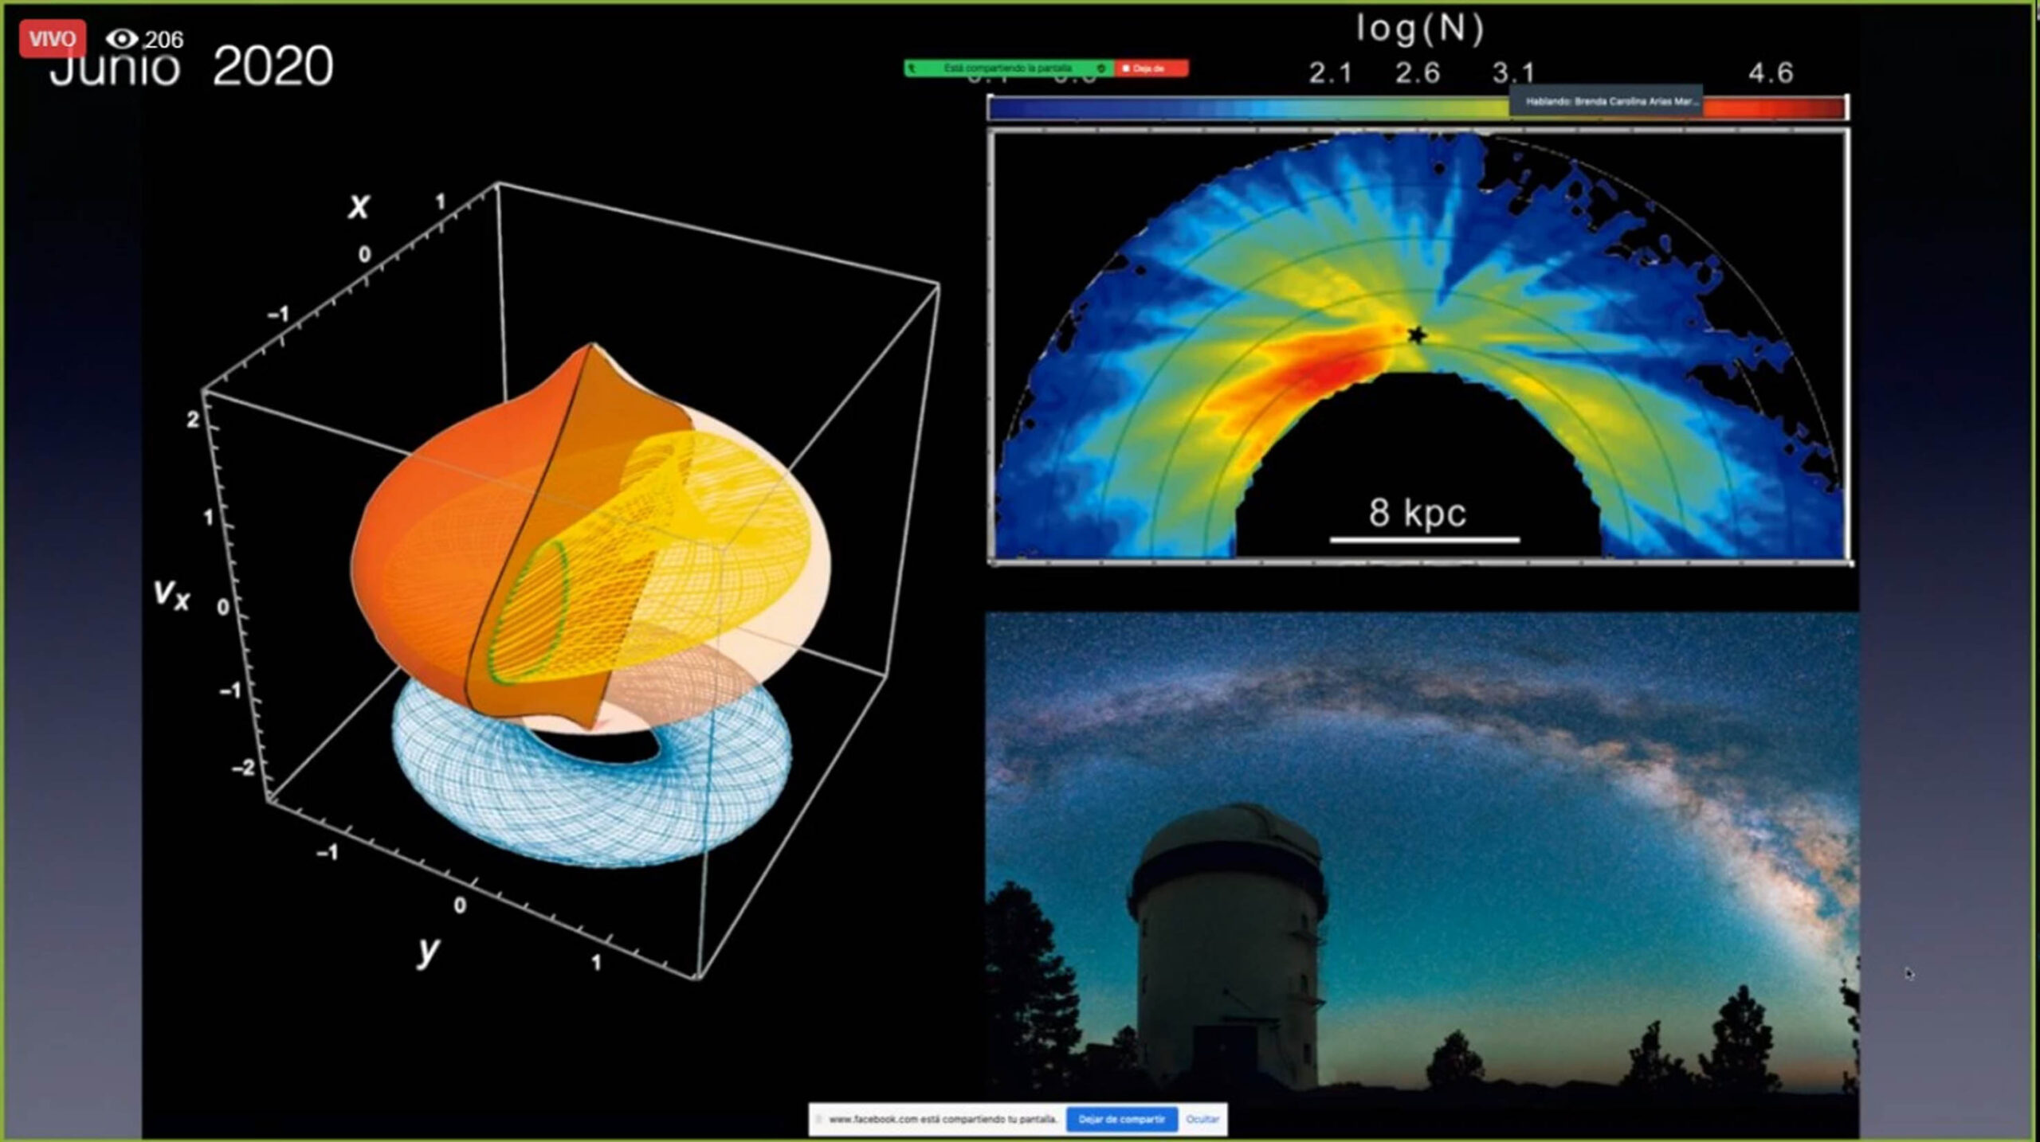Click the green ellipse inside the 3D plot
The width and height of the screenshot is (2040, 1142).
coord(528,612)
